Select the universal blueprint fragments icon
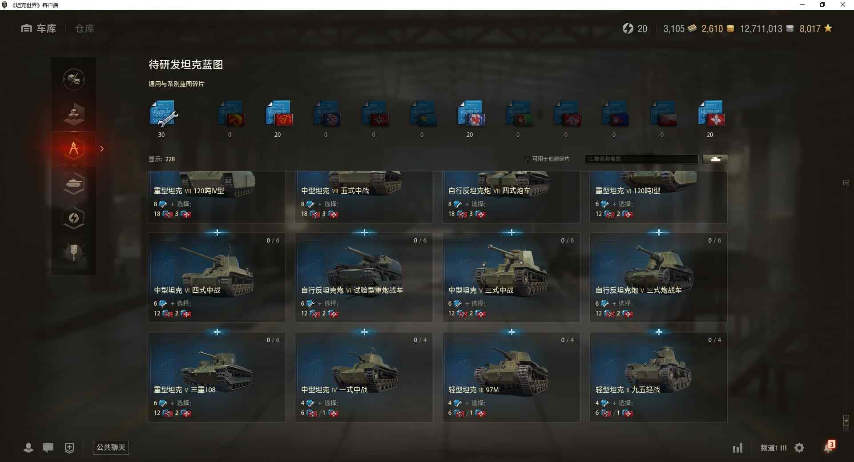 tap(163, 114)
